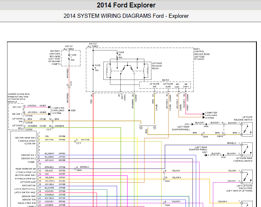Click the CONSOLE OPEN/CLOSE SW pin label

coord(27,142)
